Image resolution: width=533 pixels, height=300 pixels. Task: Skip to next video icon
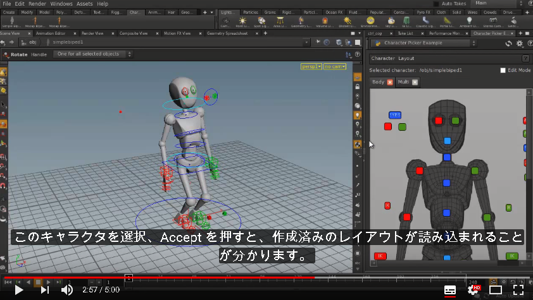click(x=45, y=290)
